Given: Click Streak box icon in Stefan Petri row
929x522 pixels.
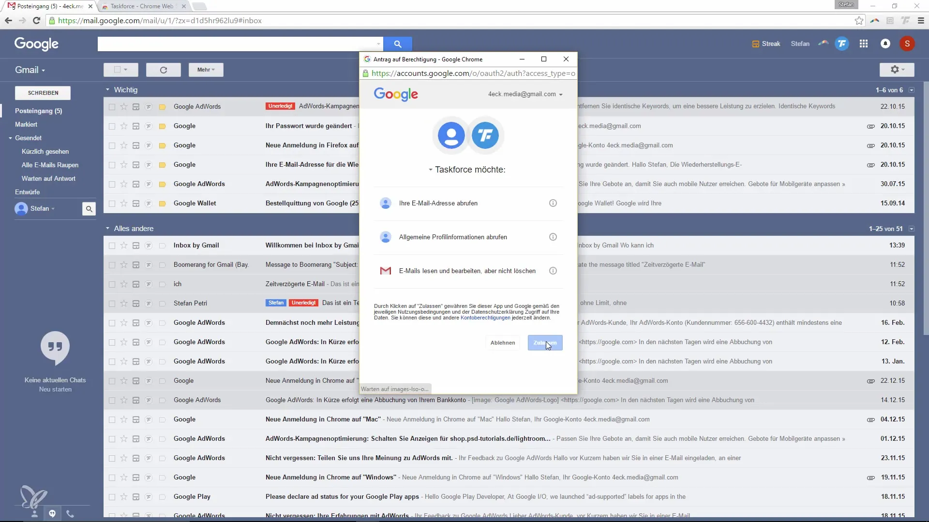Looking at the screenshot, I should pos(136,303).
